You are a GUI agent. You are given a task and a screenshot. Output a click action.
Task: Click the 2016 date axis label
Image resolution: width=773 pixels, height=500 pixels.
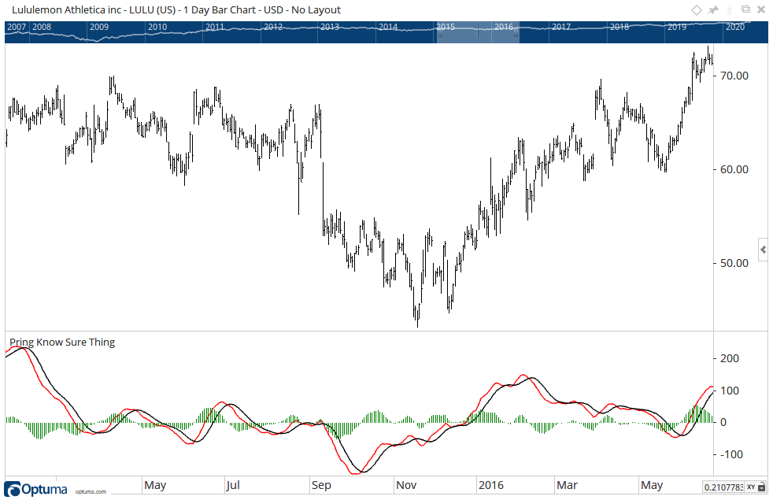coord(491,485)
